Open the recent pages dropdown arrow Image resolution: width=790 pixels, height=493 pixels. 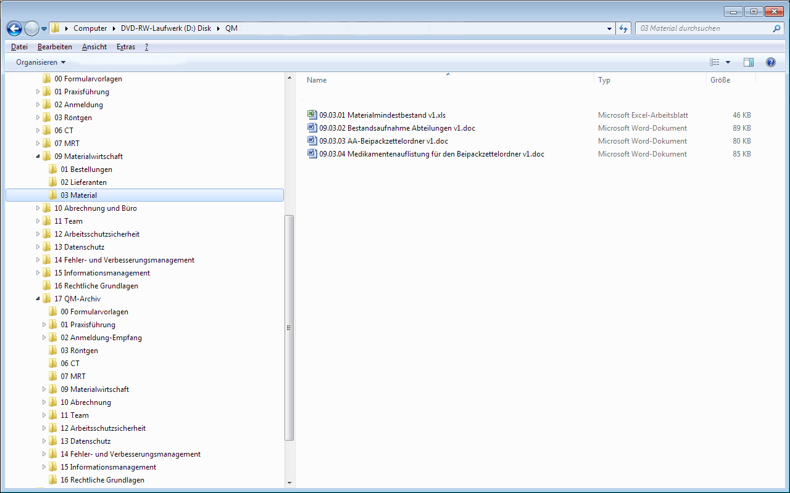[x=44, y=29]
